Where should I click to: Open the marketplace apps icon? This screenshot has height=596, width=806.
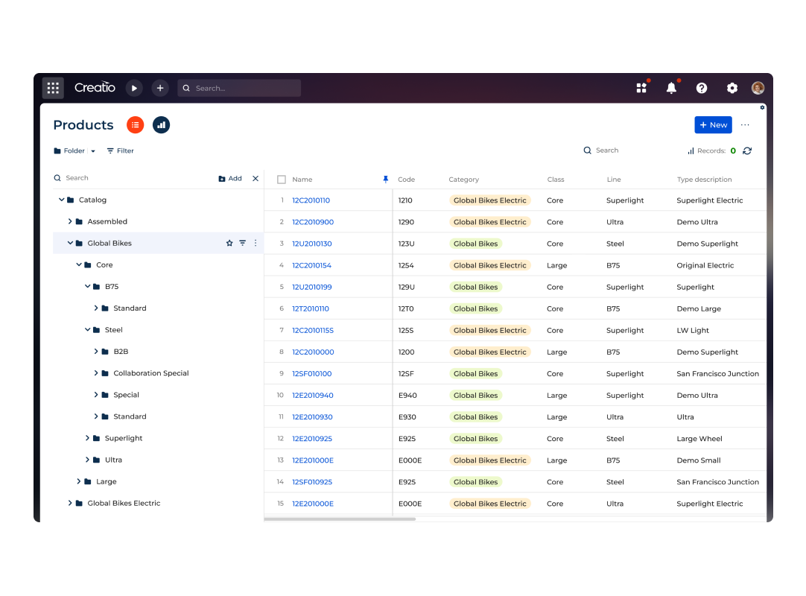641,88
